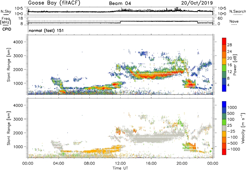The width and height of the screenshot is (246, 170).
Task: Click the "4000" tick of power panel
Action: pos(18,42)
